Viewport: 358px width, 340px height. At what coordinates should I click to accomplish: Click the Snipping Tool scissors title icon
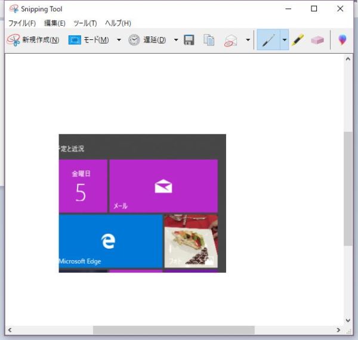(x=13, y=9)
